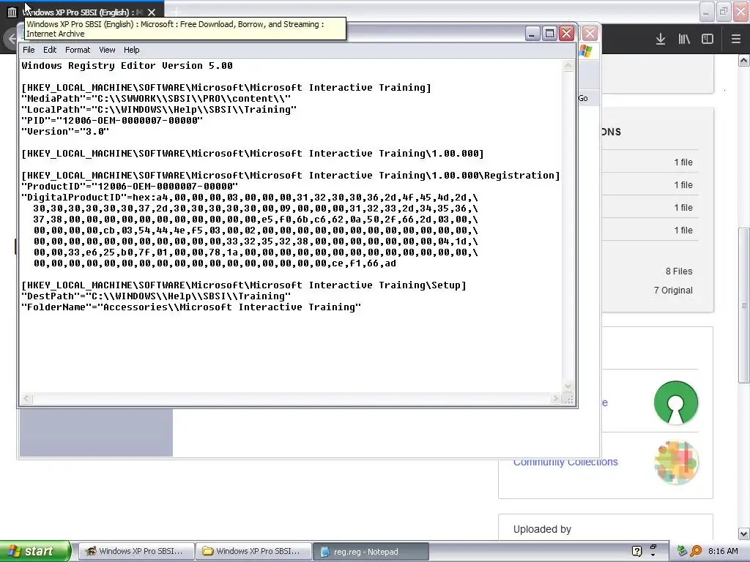
Task: Click the "Windows Registry Editor Version 5.00" line
Action: click(x=127, y=65)
